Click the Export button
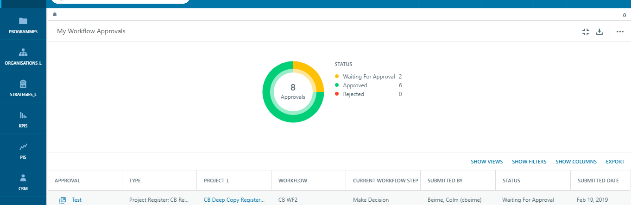 pyautogui.click(x=615, y=162)
